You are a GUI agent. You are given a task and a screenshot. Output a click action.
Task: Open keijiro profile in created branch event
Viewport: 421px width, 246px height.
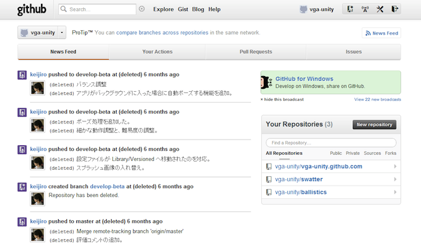tap(39, 187)
